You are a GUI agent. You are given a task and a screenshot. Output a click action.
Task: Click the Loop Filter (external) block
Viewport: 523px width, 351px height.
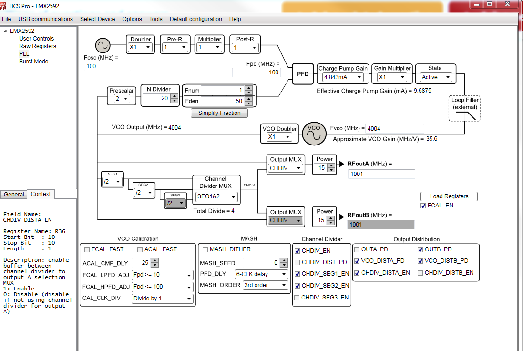point(465,108)
